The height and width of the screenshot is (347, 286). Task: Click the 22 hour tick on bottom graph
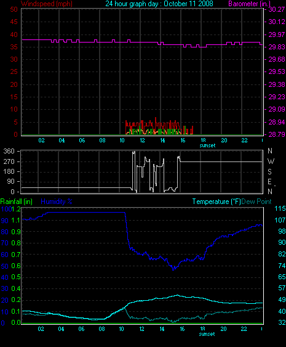(x=244, y=329)
